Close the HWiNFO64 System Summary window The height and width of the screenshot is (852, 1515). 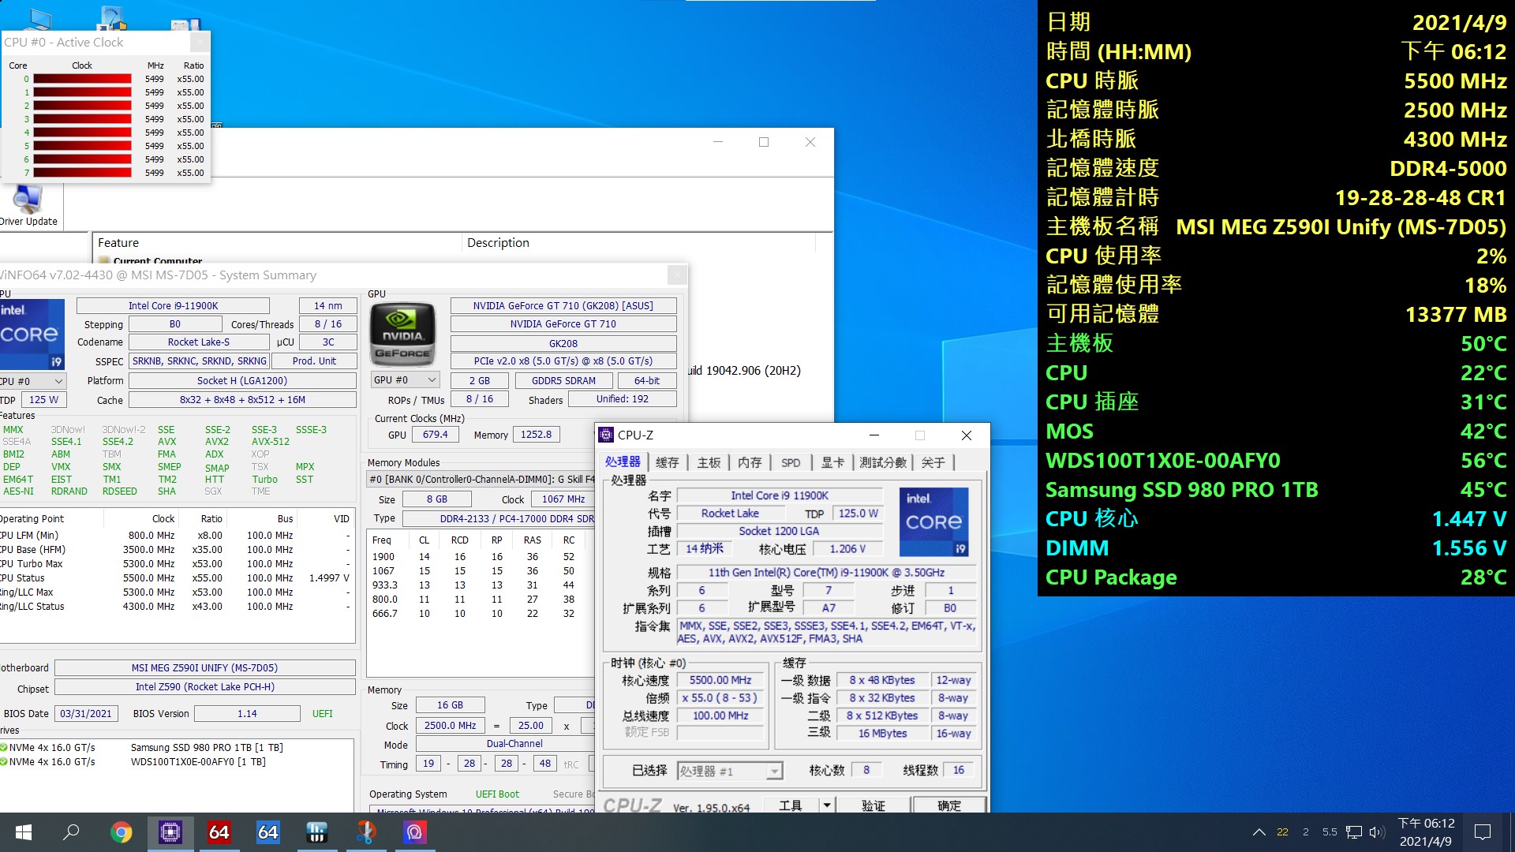pos(677,275)
